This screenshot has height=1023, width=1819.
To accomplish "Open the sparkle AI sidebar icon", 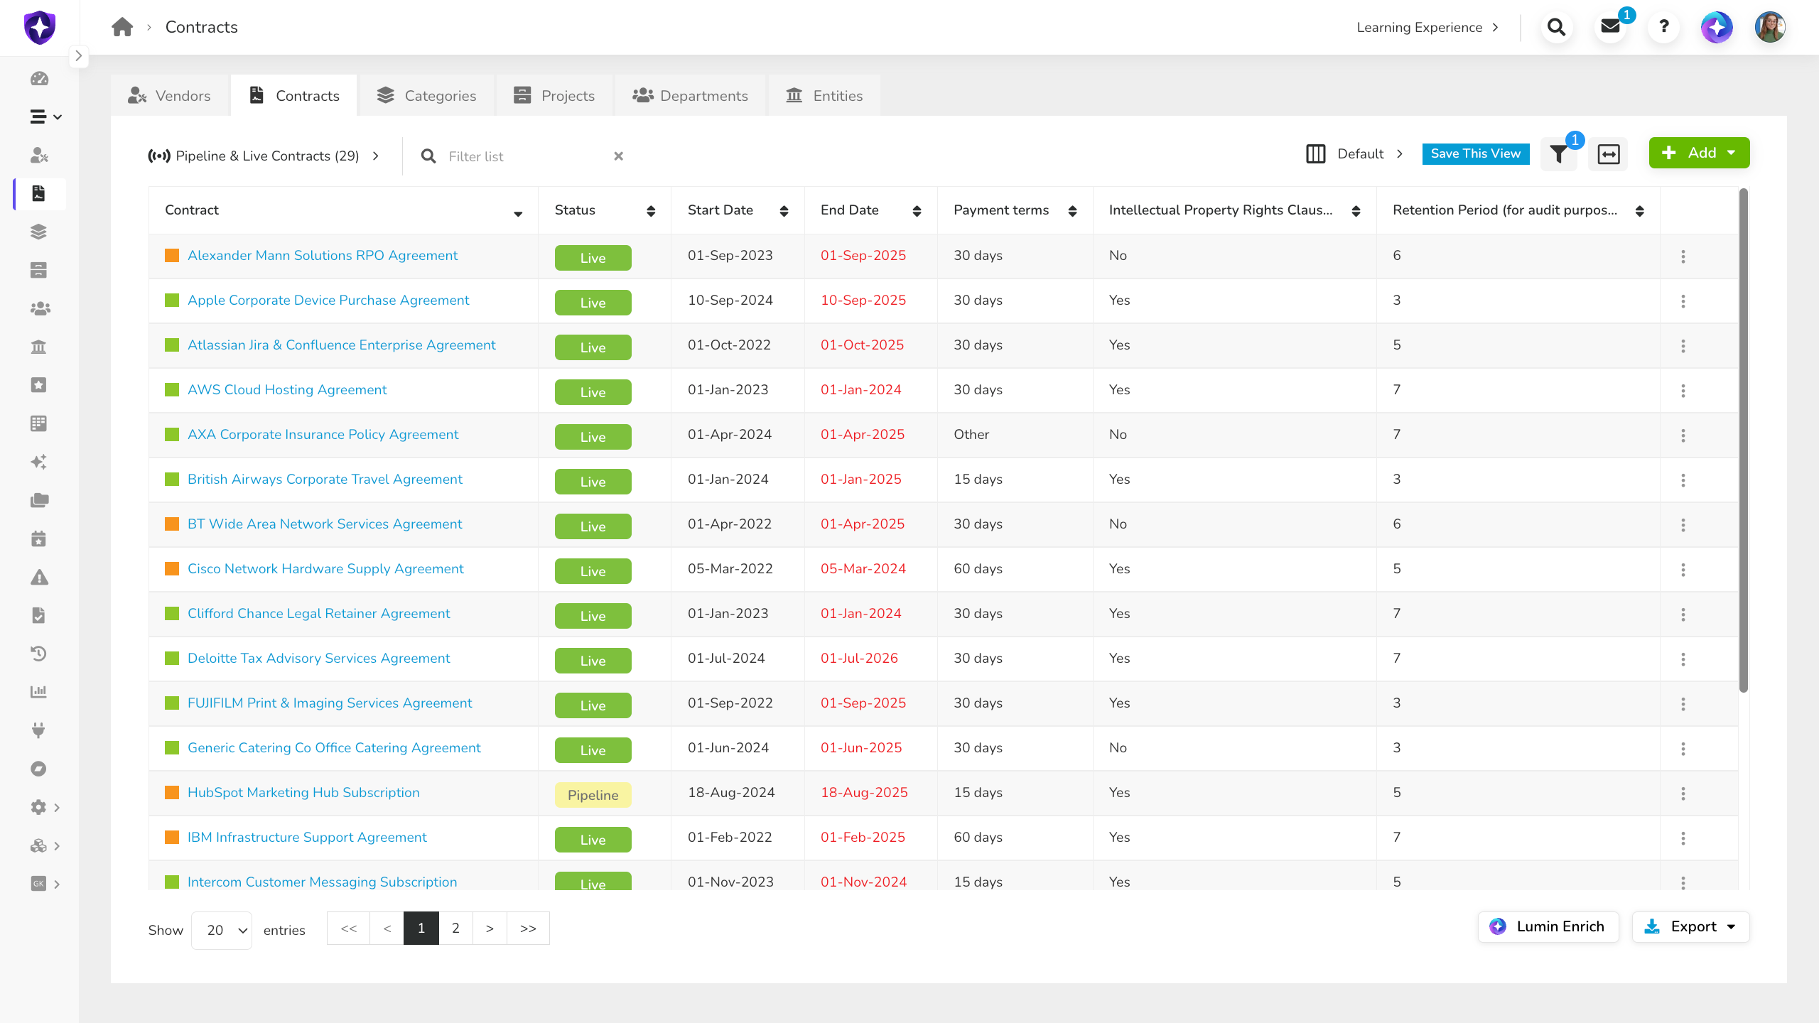I will click(x=39, y=462).
